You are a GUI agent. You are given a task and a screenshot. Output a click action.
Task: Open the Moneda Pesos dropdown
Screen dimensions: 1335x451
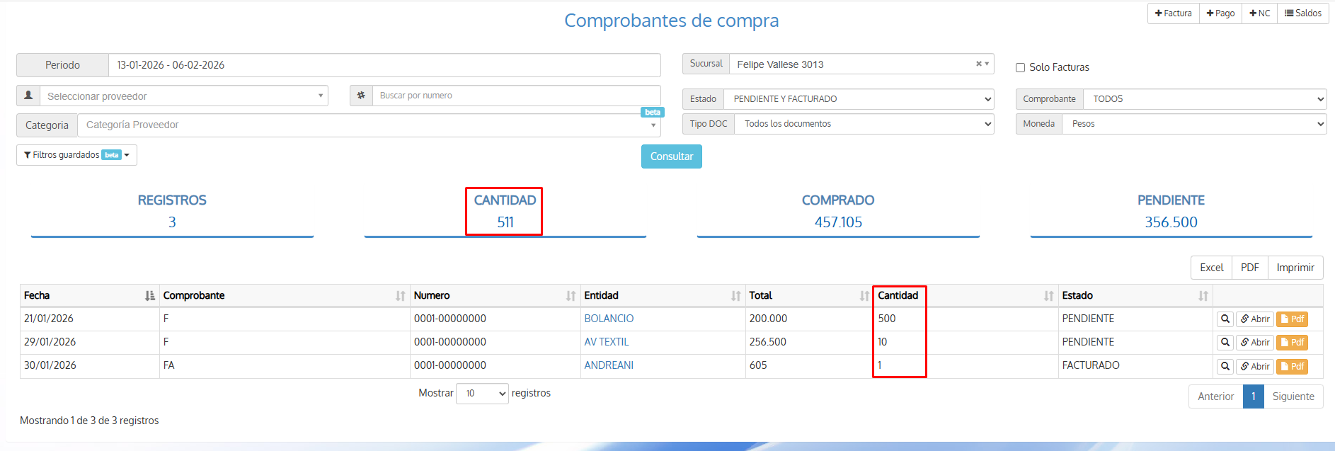tap(1194, 124)
